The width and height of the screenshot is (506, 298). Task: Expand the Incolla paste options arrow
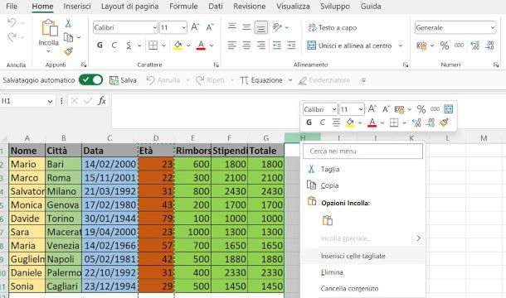click(x=48, y=51)
